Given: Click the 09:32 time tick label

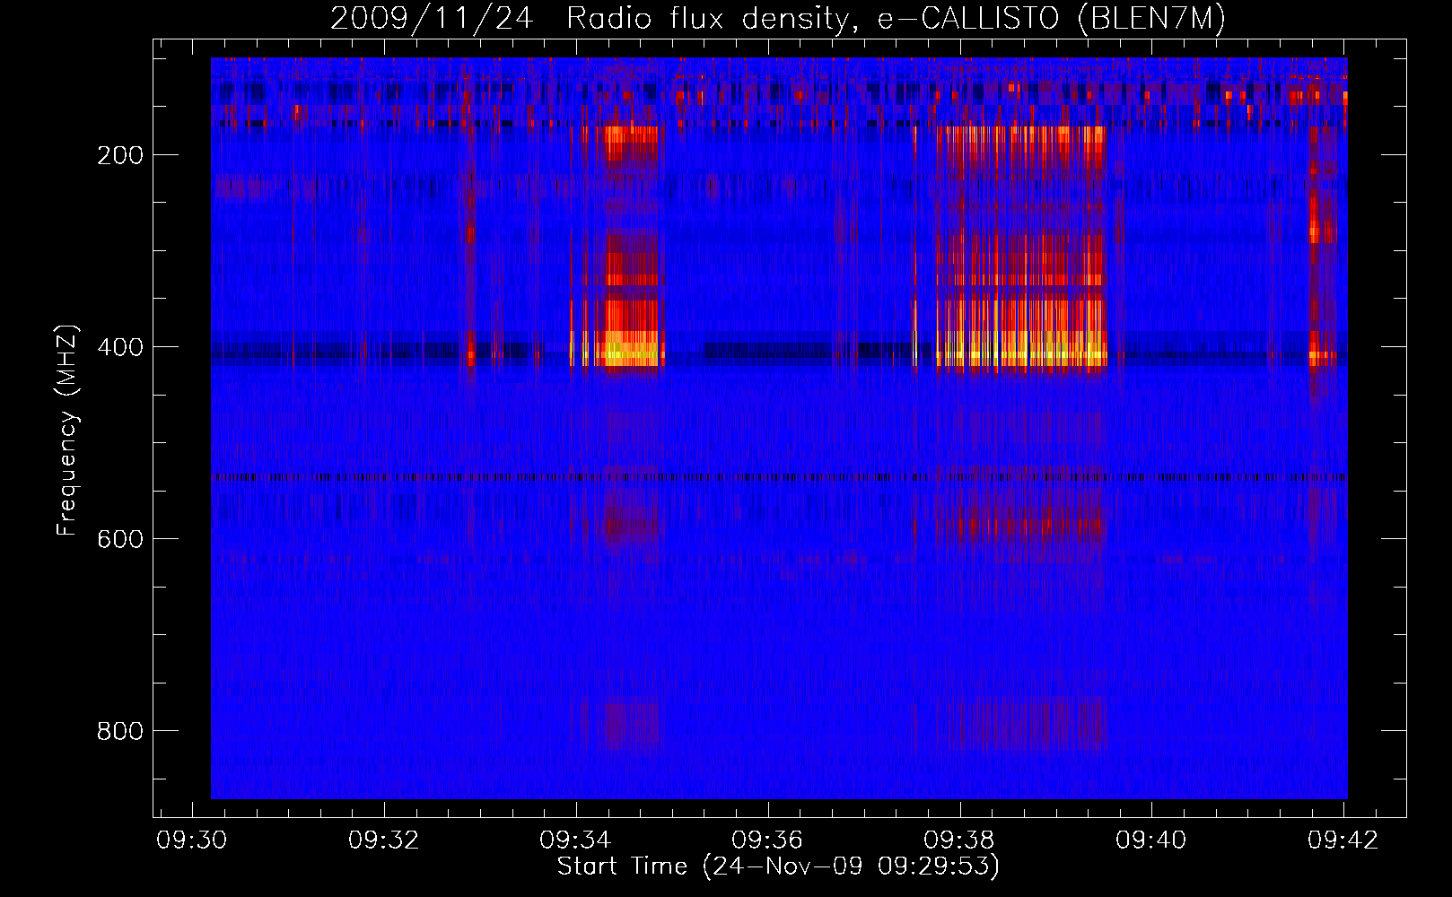Looking at the screenshot, I should click(x=384, y=840).
